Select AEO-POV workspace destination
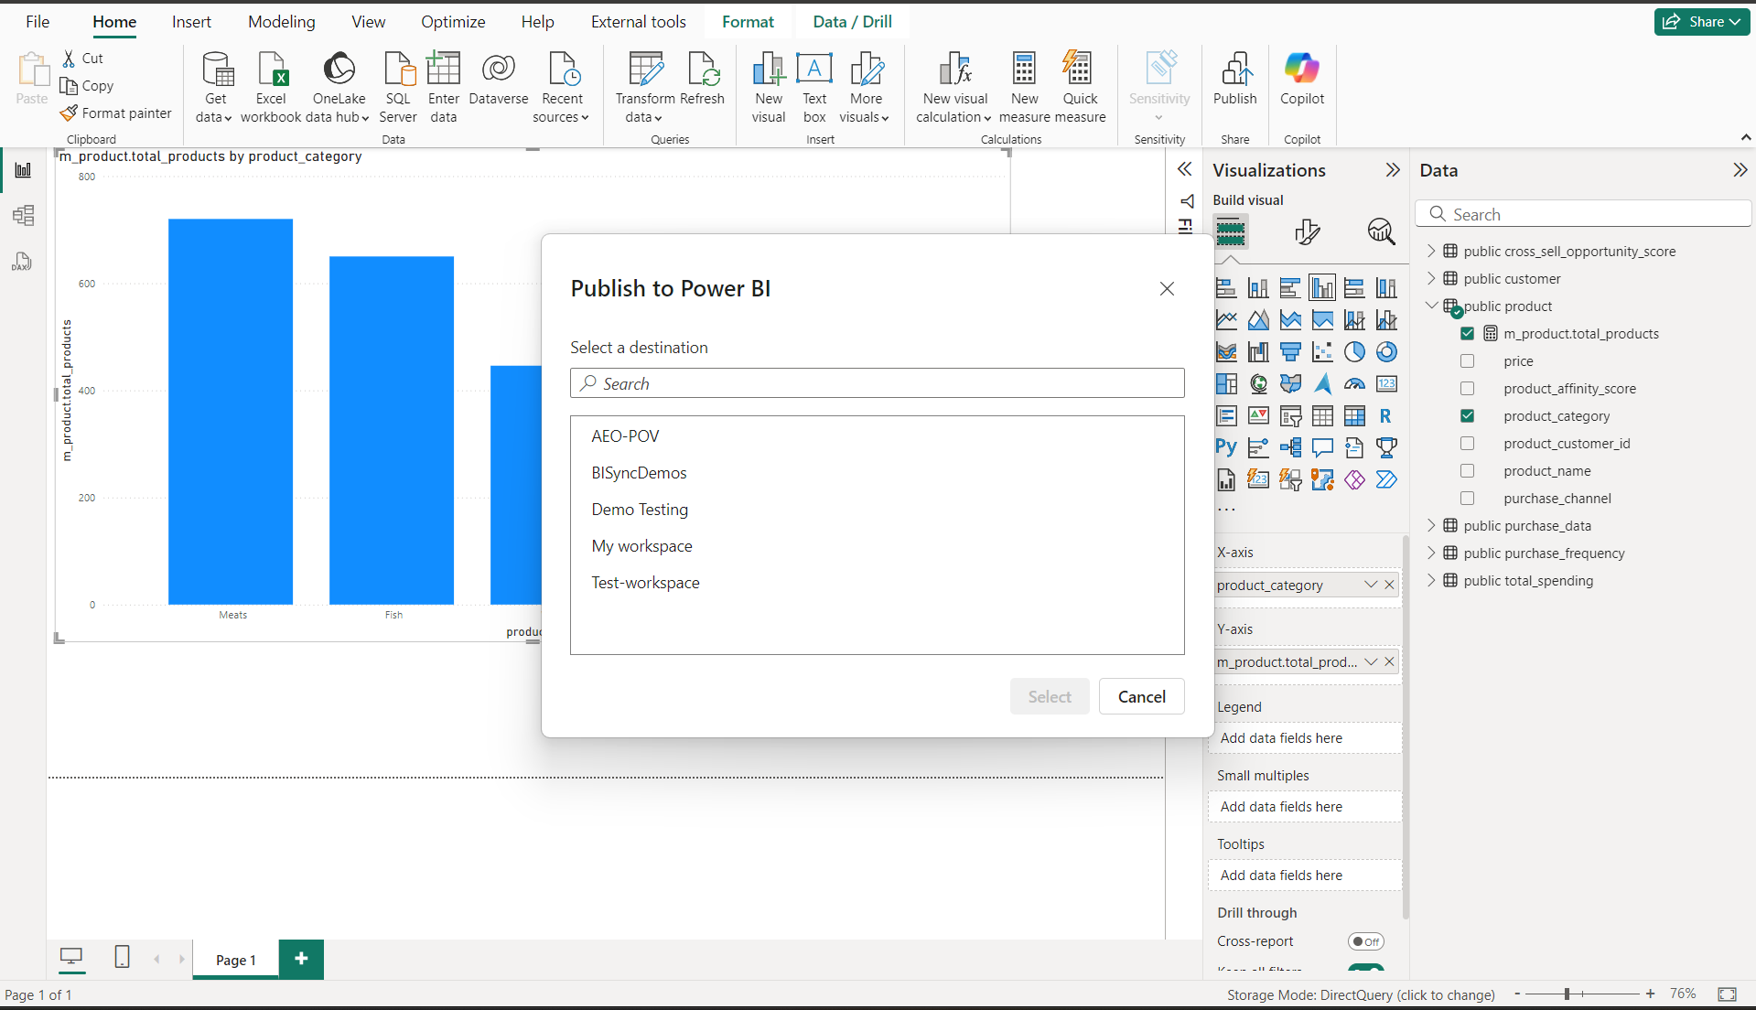The height and width of the screenshot is (1010, 1756). [877, 436]
